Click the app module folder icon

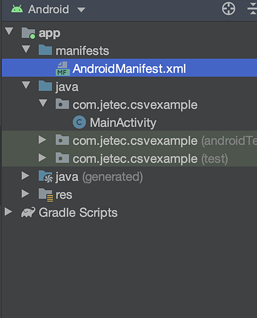[29, 33]
